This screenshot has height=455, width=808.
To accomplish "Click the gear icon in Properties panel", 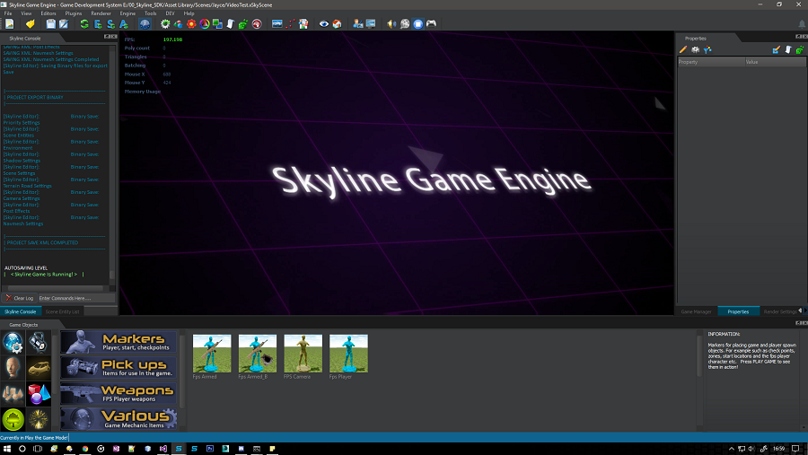I will coord(695,49).
